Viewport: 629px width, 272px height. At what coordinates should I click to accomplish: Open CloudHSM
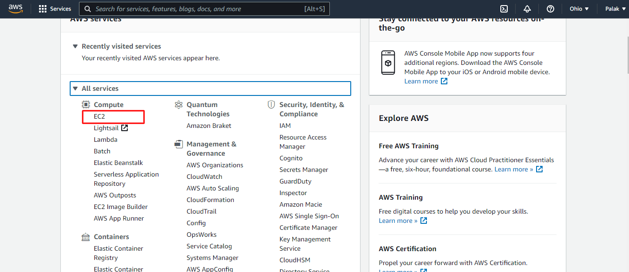click(295, 260)
